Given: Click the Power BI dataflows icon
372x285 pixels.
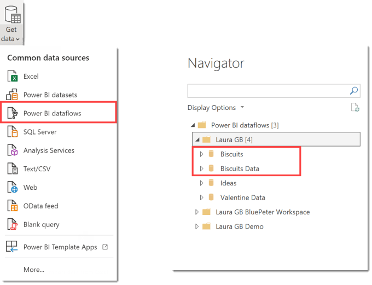Looking at the screenshot, I should pyautogui.click(x=12, y=113).
